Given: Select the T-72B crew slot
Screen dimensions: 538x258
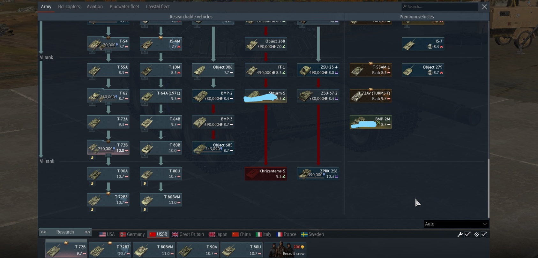Looking at the screenshot, I should click(x=66, y=250).
